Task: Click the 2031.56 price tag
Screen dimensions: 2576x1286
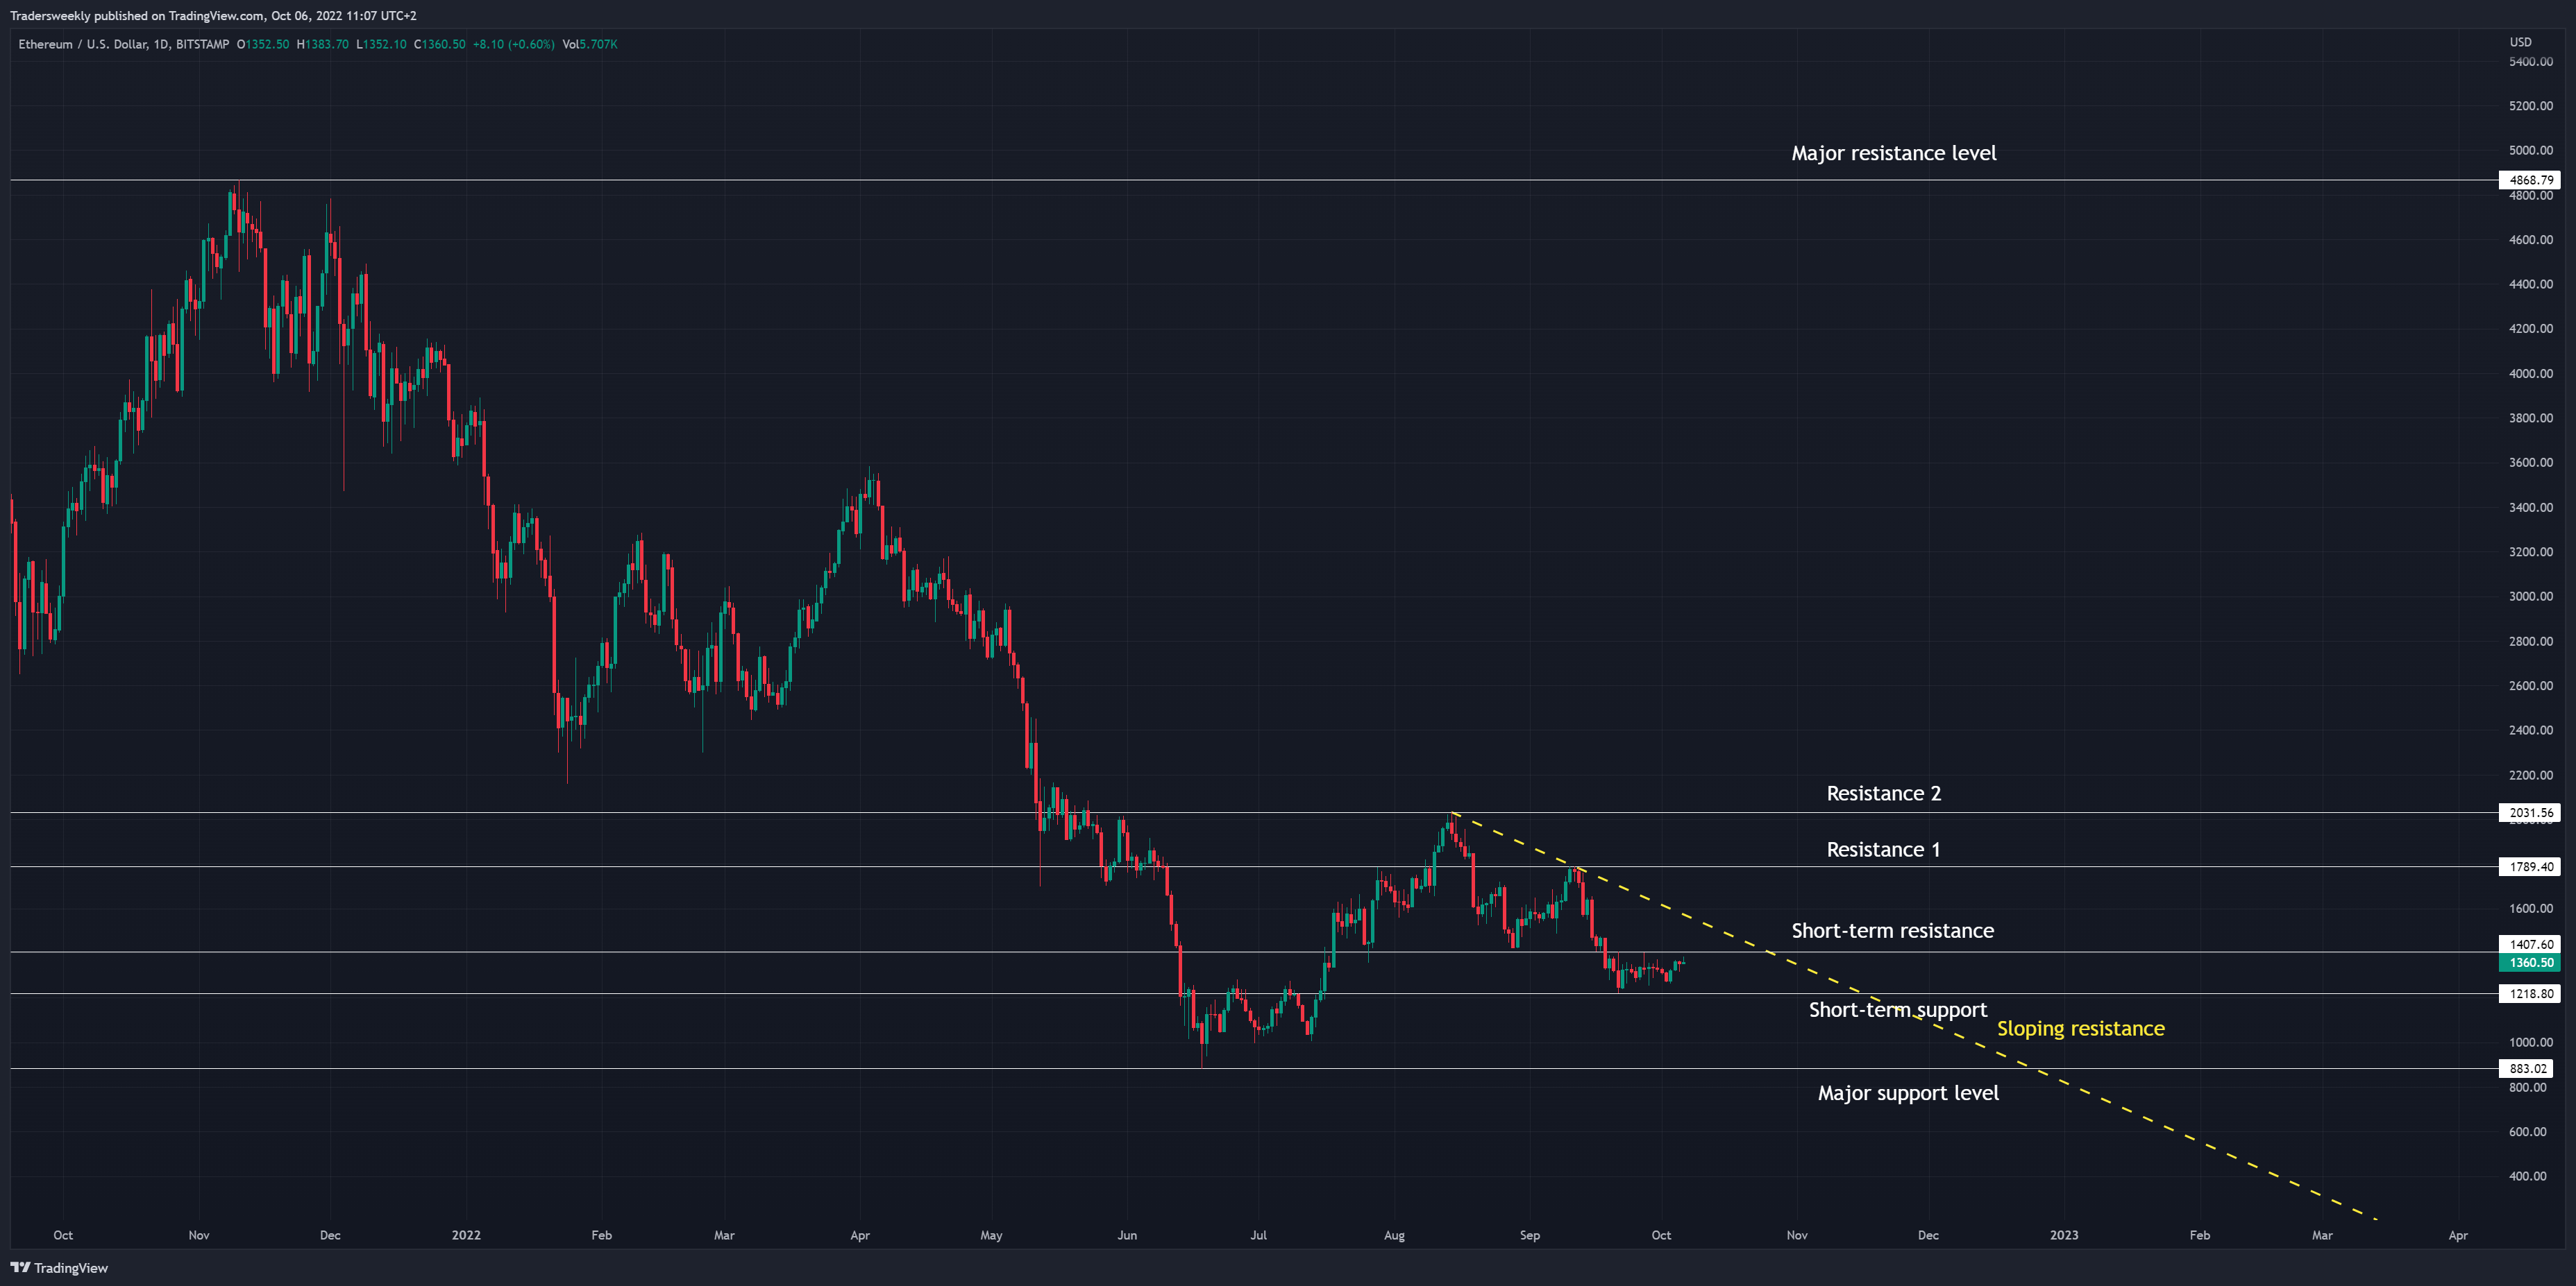Action: click(2529, 812)
